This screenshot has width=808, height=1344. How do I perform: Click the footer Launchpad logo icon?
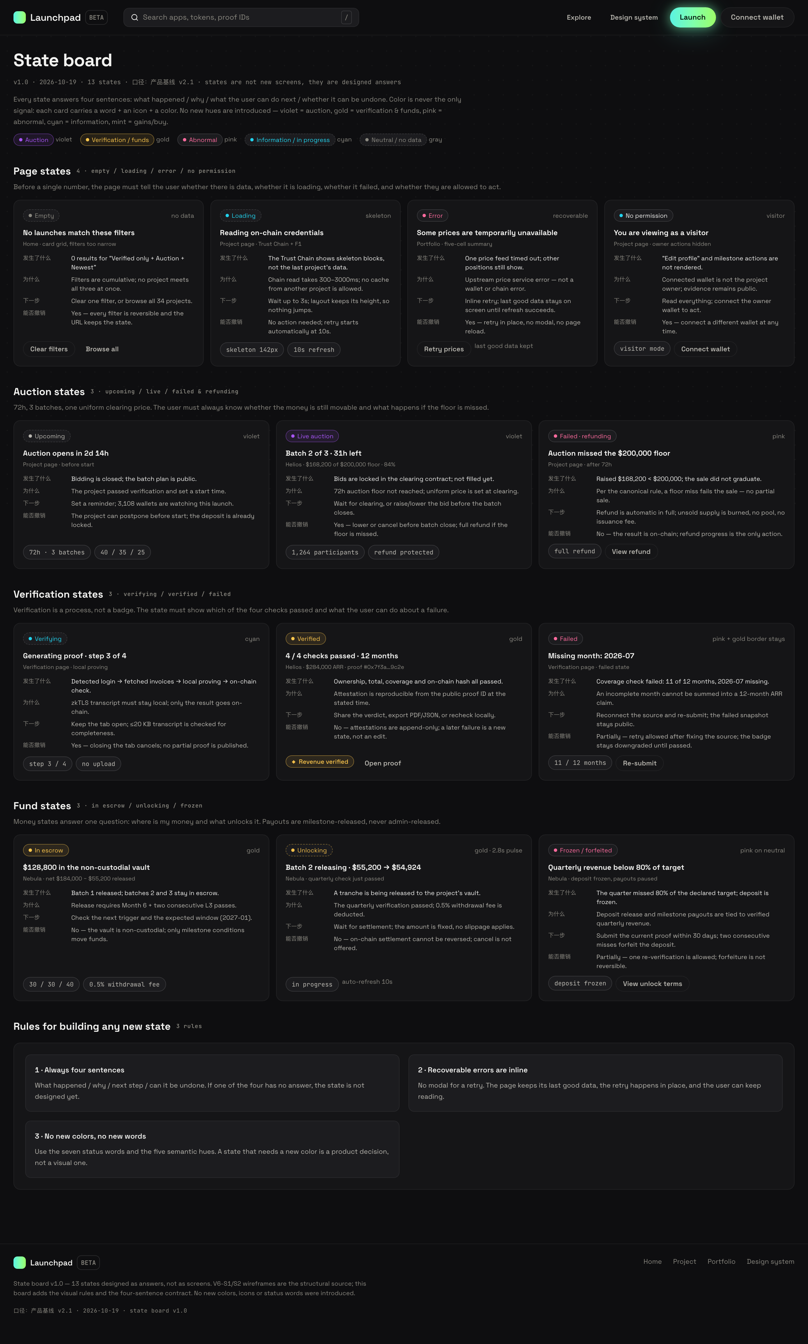(x=20, y=1262)
